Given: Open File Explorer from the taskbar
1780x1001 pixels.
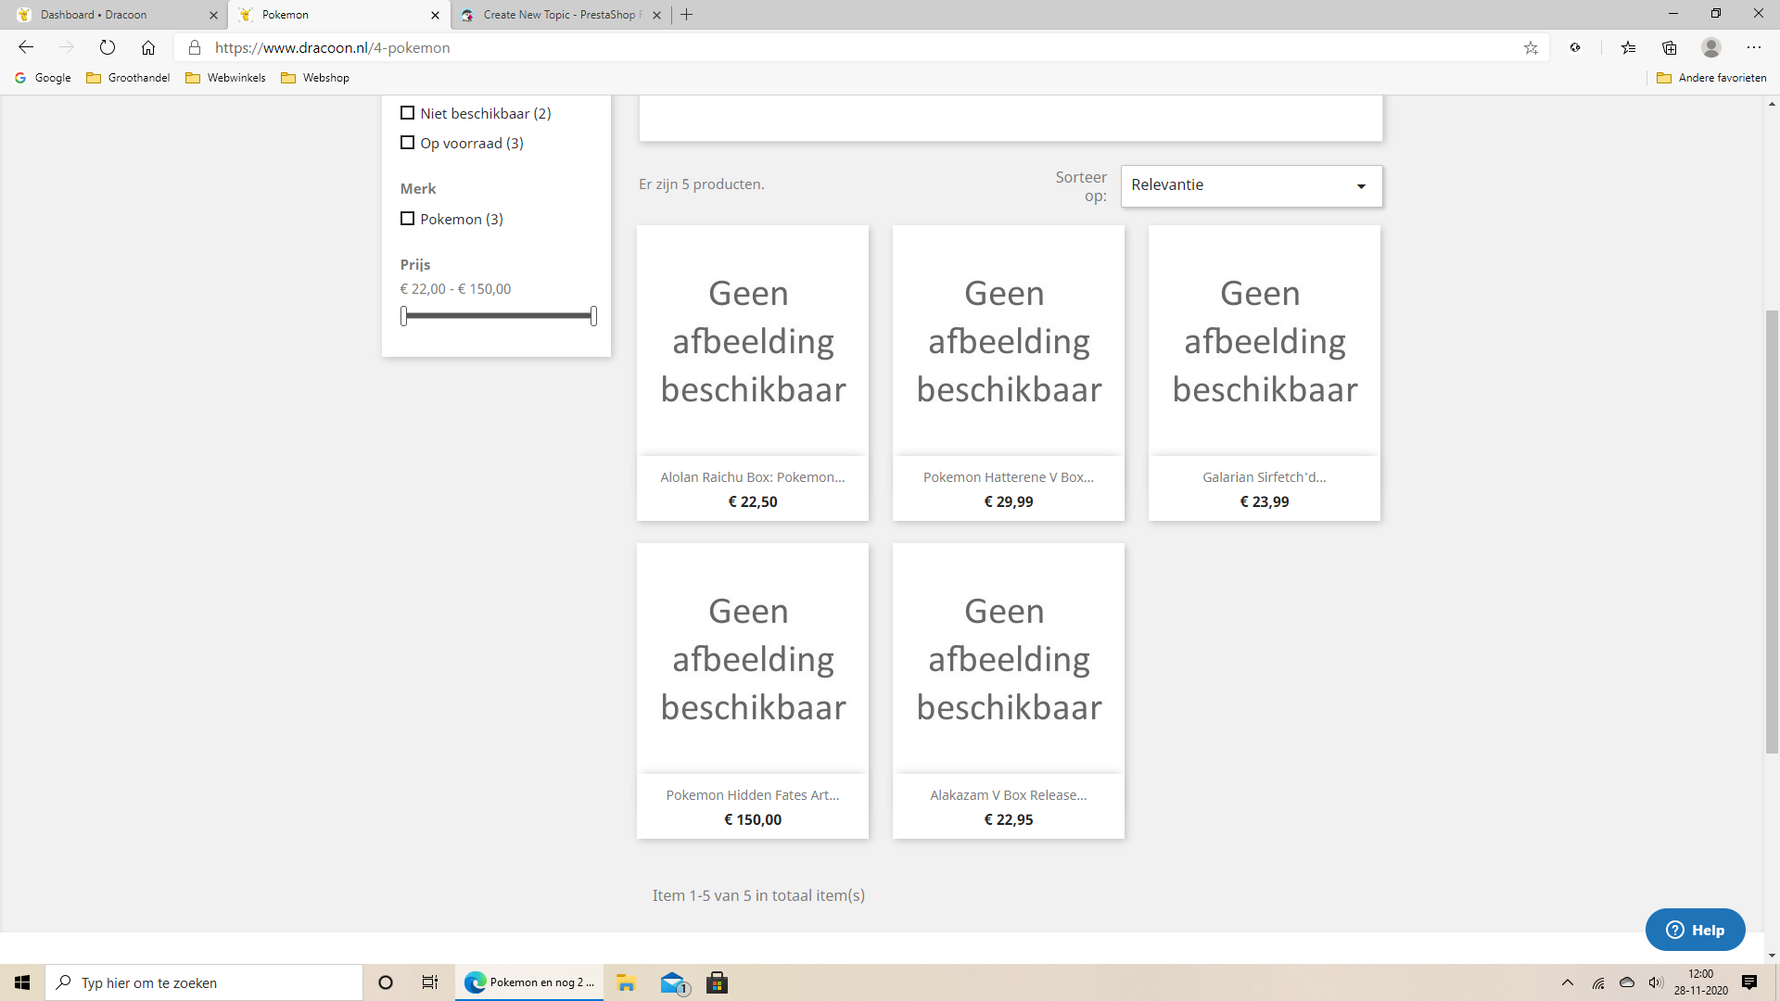Looking at the screenshot, I should pyautogui.click(x=626, y=982).
